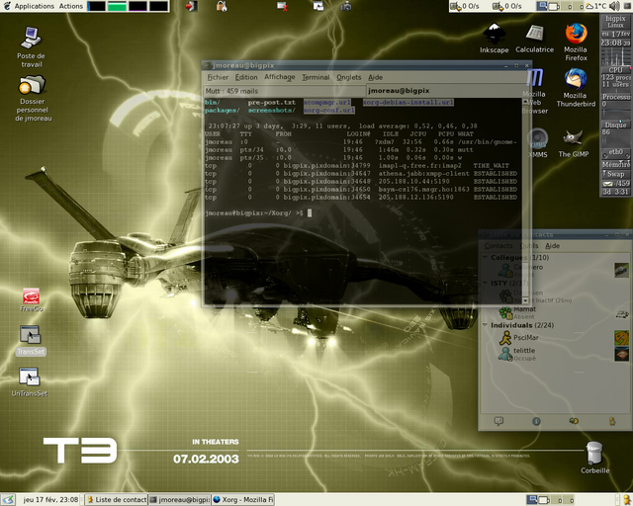Open the Aide menu in the contact list window
Screen dimensions: 633x506
click(x=552, y=246)
